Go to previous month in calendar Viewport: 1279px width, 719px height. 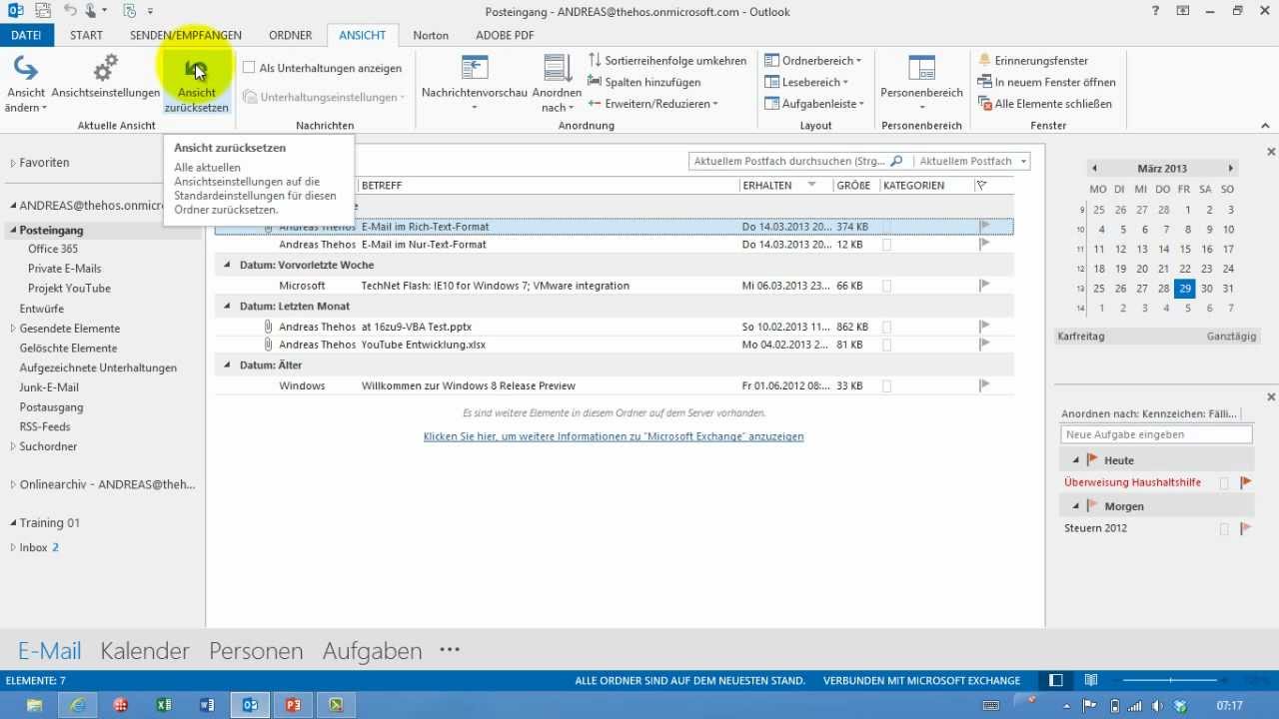[x=1094, y=169]
